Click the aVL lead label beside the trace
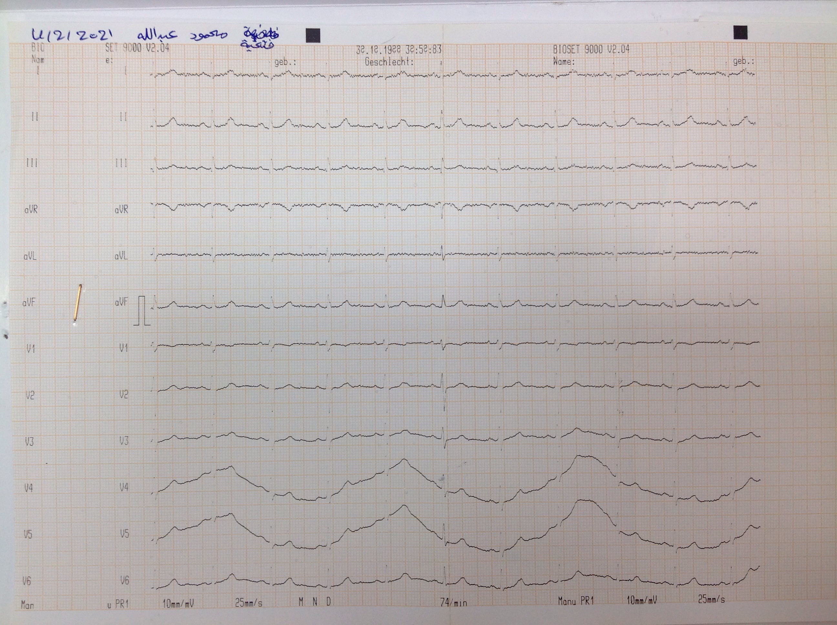 click(x=121, y=256)
